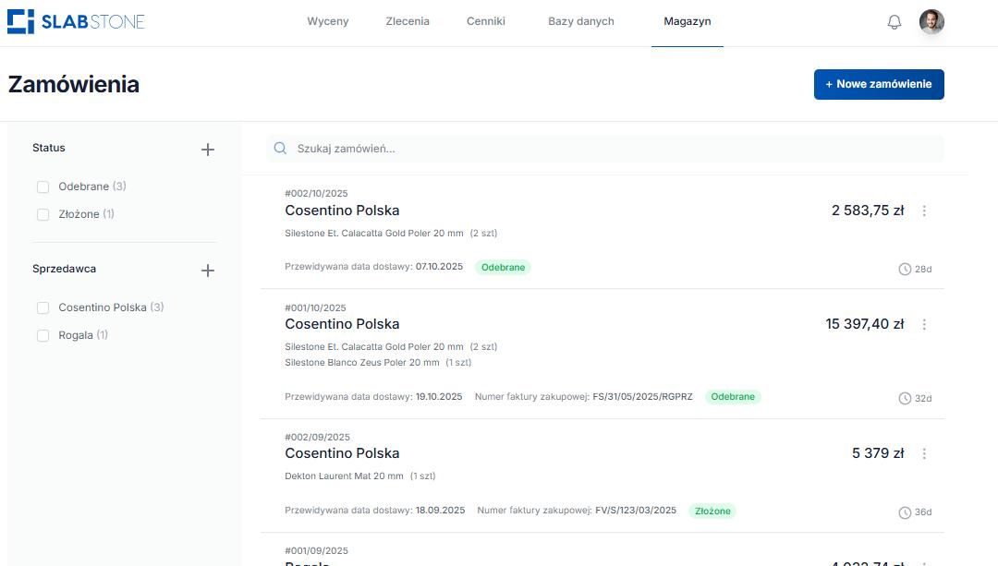Expand the Status filter section
Viewport: 998px width, 566px height.
[x=208, y=150]
